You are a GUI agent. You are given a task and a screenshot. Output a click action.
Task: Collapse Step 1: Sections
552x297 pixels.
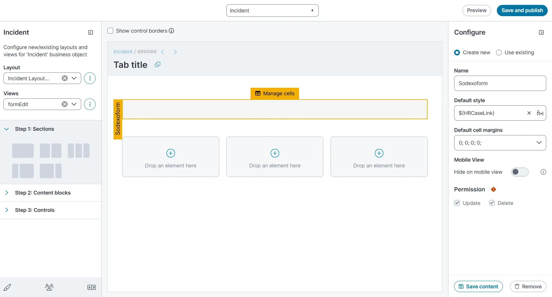tap(7, 129)
